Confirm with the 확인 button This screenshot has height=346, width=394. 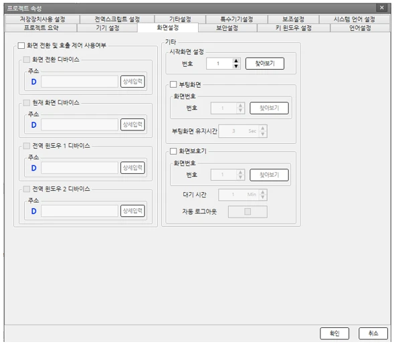[x=334, y=333]
